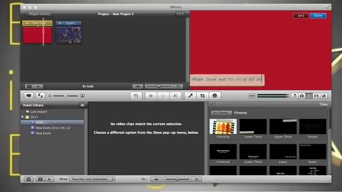342x192 pixels.
Task: Choose the second-row Lower Third title
Action: [253, 151]
